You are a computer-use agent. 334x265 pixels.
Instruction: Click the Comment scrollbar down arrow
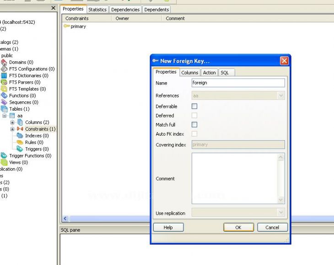[281, 200]
